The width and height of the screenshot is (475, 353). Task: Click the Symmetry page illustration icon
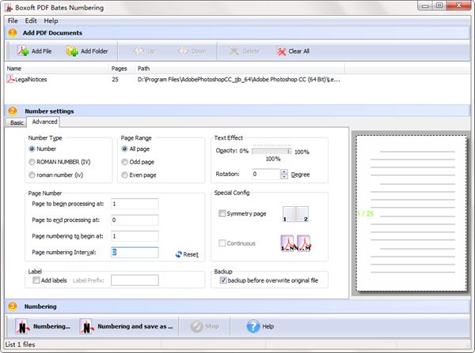point(295,214)
